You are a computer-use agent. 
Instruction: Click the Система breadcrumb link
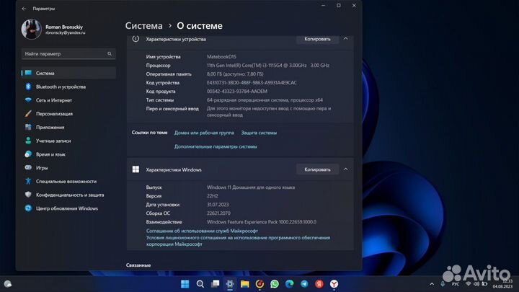pyautogui.click(x=143, y=26)
